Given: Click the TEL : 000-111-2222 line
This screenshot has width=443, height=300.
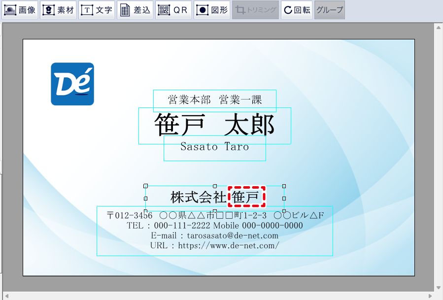Looking at the screenshot, I should (x=215, y=226).
